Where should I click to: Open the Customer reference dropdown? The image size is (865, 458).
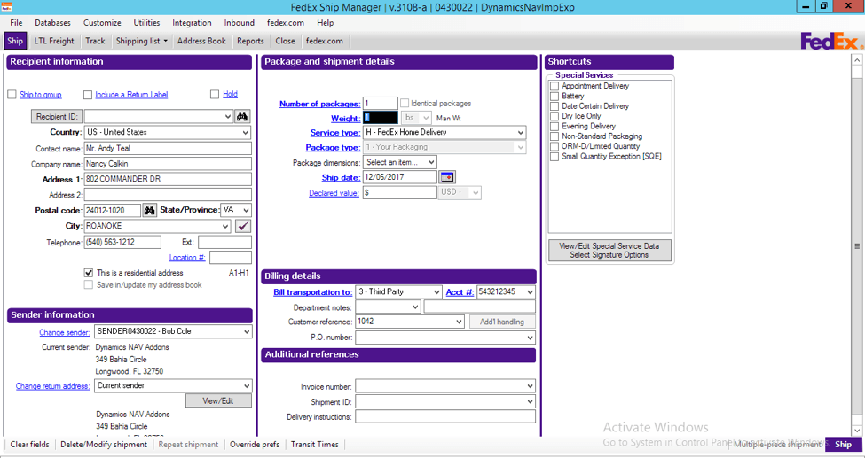pos(459,322)
